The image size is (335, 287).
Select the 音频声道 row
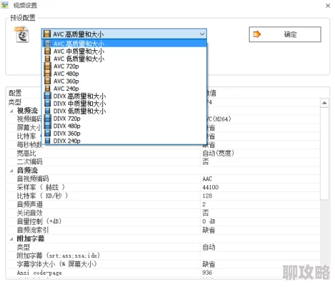[163, 204]
